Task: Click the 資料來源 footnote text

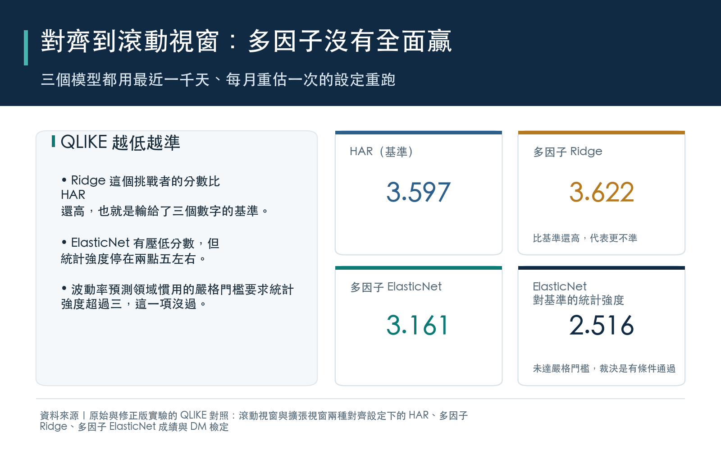Action: (x=254, y=421)
